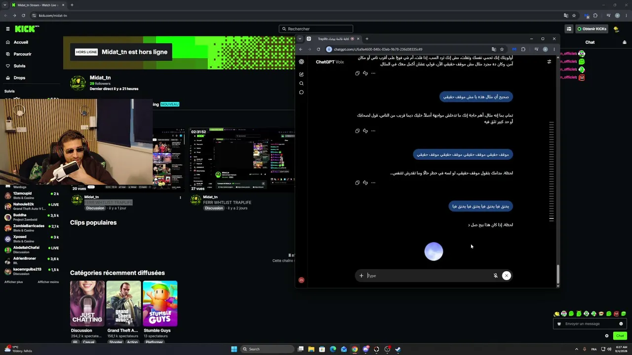Viewport: 632px width, 355px height.
Task: Open the ChatGPT logo sidebar button
Action: (301, 62)
